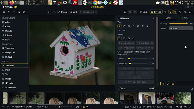
Task: Add image layer icon below layers panel
Action: [173, 84]
